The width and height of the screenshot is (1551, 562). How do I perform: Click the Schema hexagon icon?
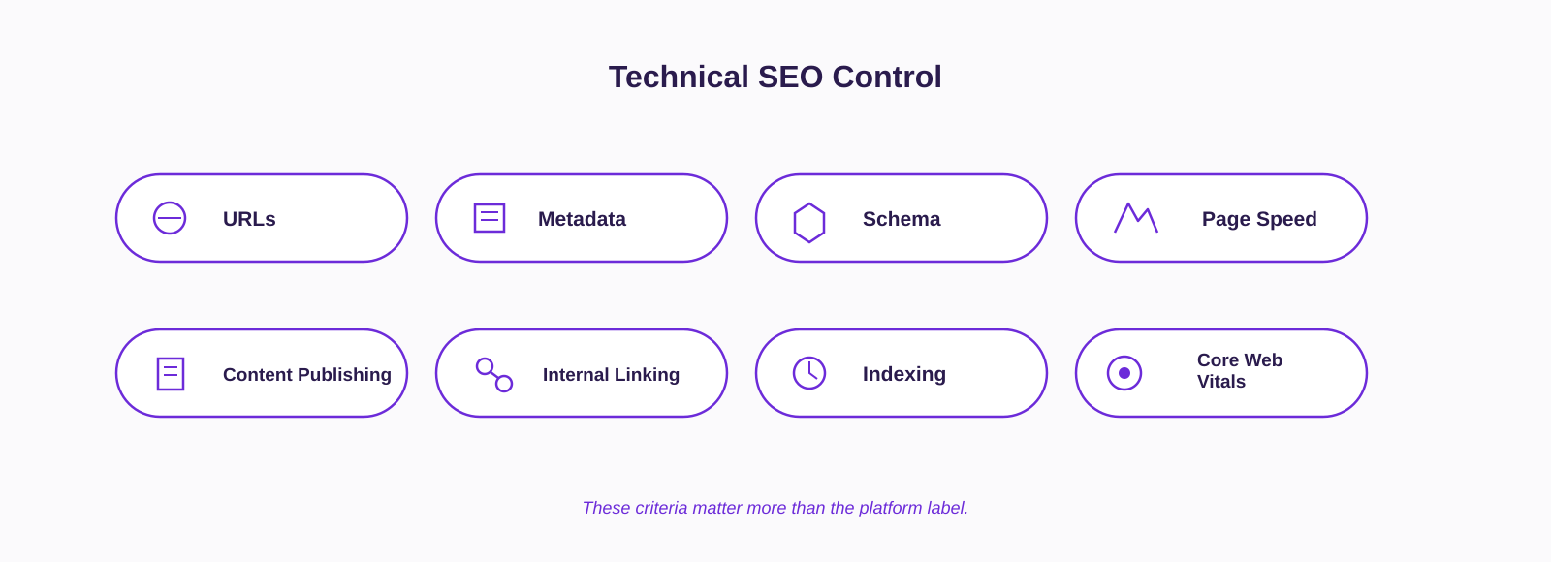pyautogui.click(x=809, y=223)
